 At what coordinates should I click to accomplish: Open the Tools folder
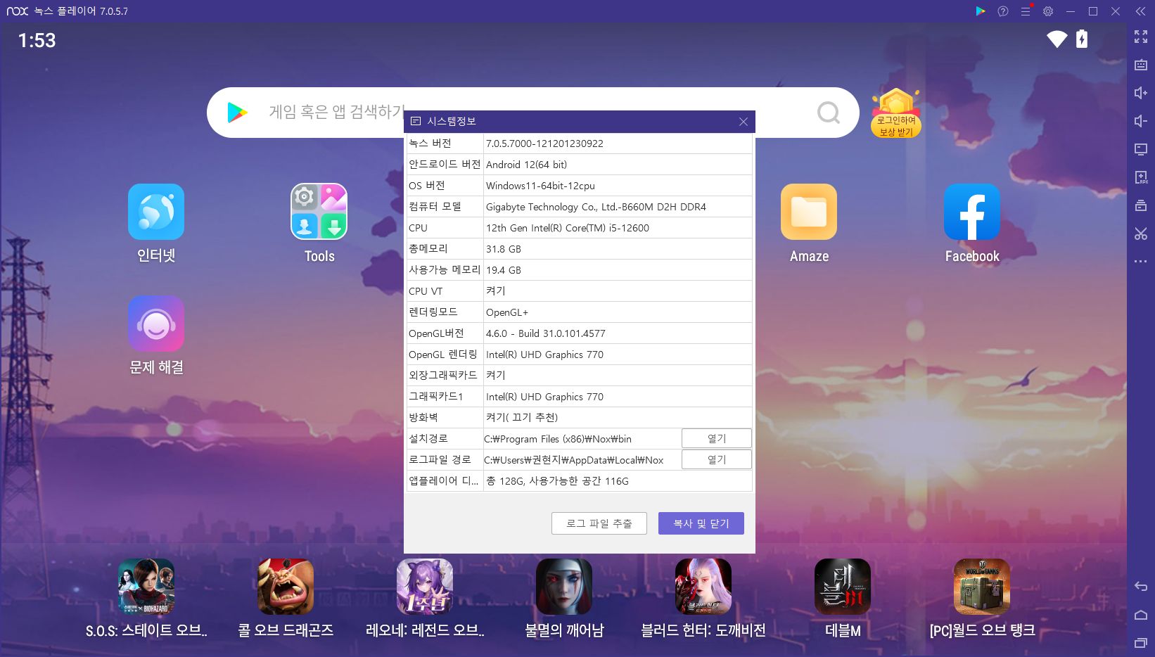coord(319,212)
